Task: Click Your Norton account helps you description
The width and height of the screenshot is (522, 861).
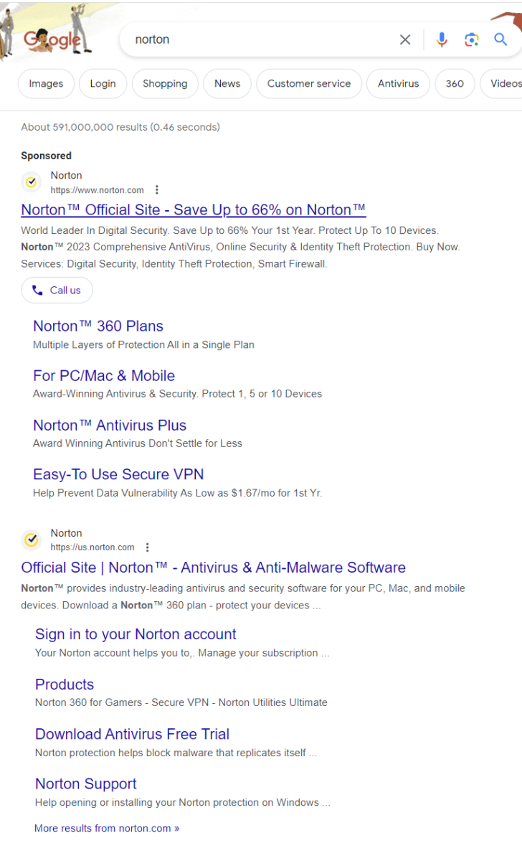Action: [x=182, y=653]
